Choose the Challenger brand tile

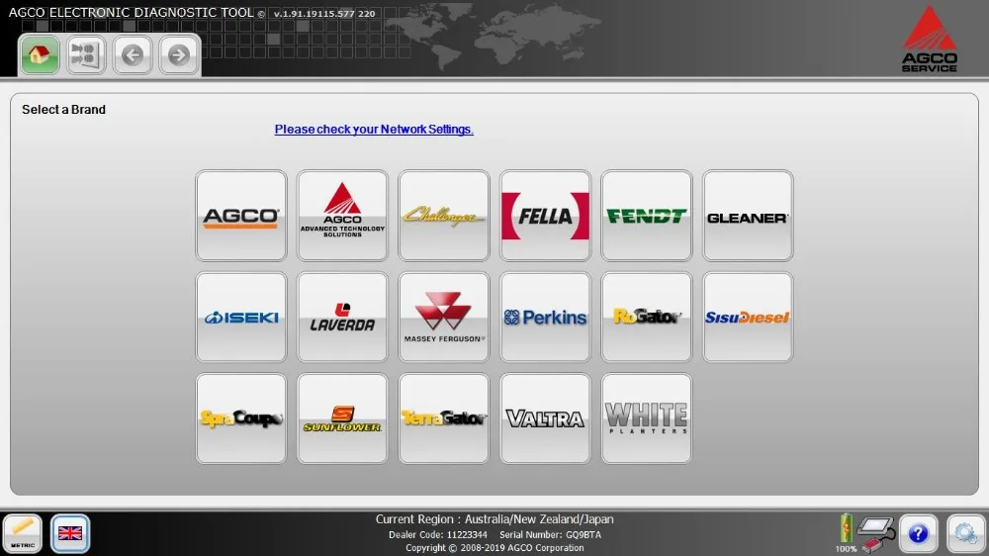[444, 216]
